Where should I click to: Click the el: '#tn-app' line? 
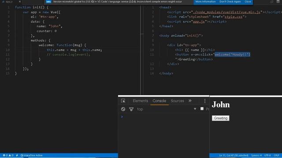[x=45, y=17]
